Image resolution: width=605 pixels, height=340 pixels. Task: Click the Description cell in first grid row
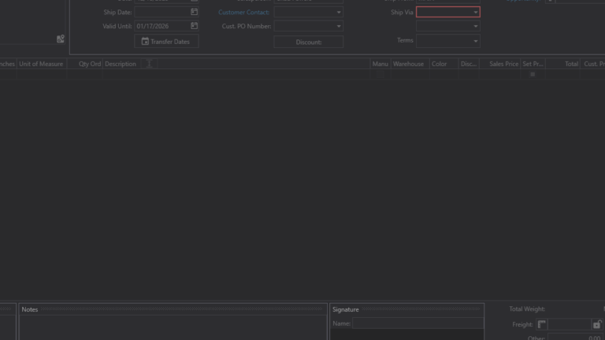(x=236, y=75)
